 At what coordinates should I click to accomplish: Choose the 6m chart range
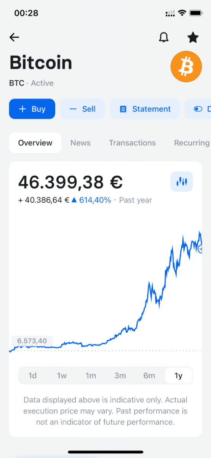[149, 376]
